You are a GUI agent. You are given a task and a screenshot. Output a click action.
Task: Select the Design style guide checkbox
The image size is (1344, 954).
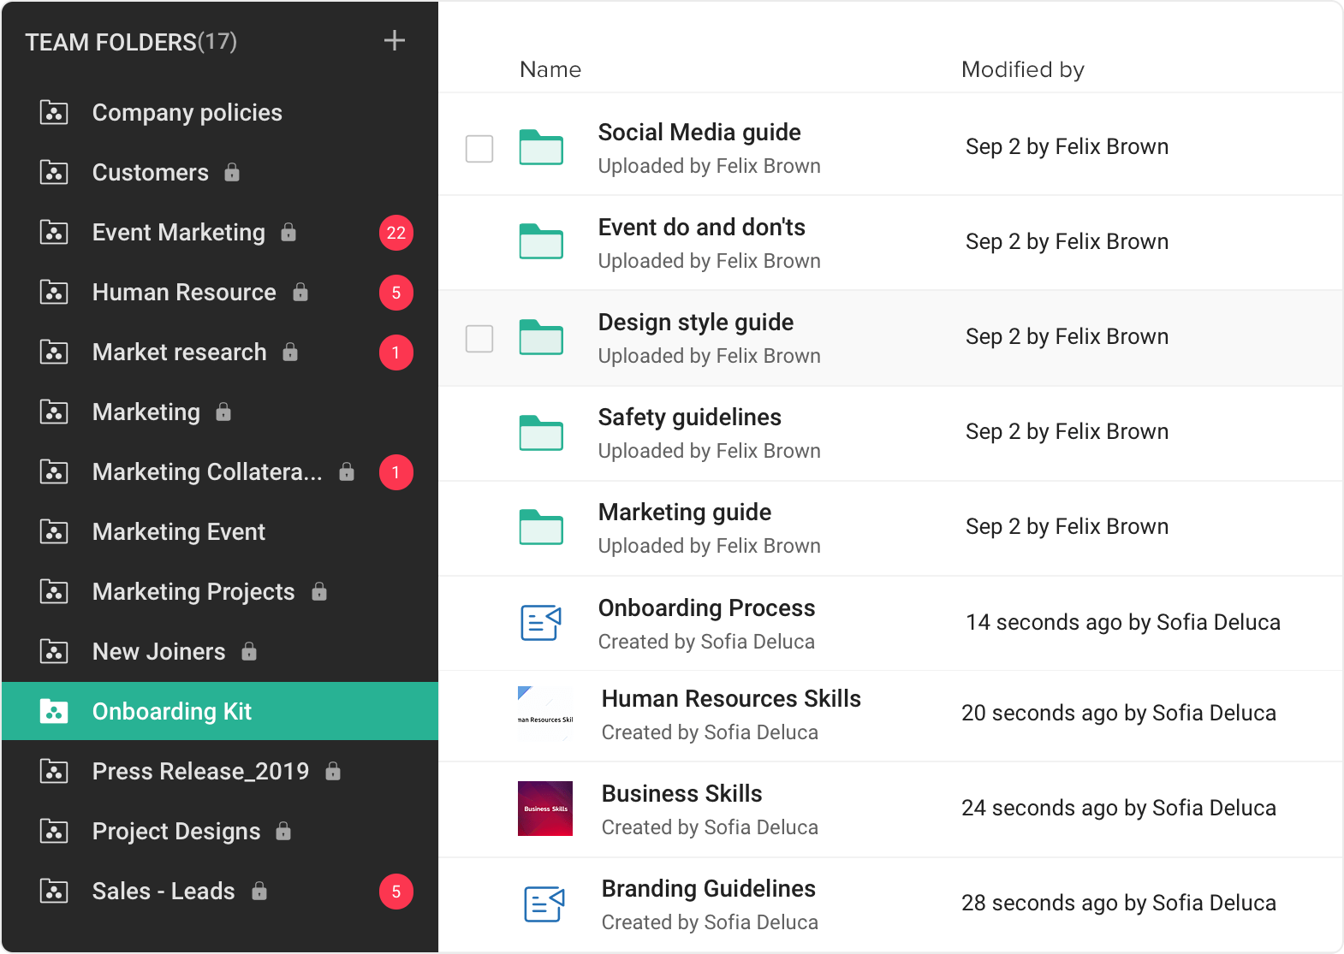click(479, 339)
